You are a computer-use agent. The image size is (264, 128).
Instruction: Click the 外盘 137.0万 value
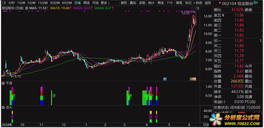tap(237, 86)
